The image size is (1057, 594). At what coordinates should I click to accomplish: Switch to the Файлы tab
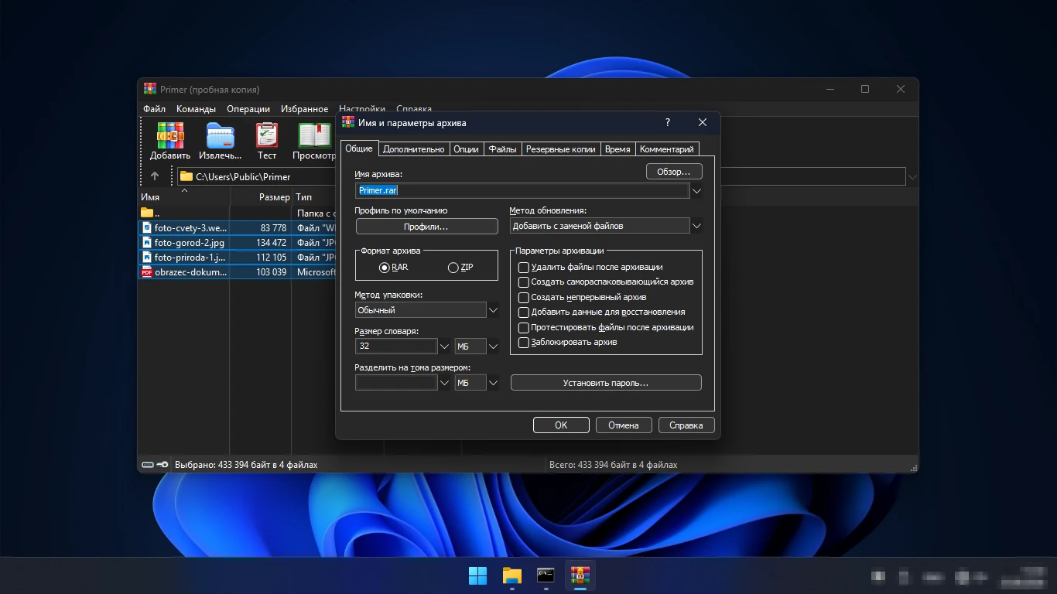pyautogui.click(x=502, y=149)
